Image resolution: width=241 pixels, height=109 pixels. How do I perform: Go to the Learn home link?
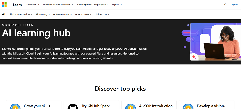click(17, 5)
